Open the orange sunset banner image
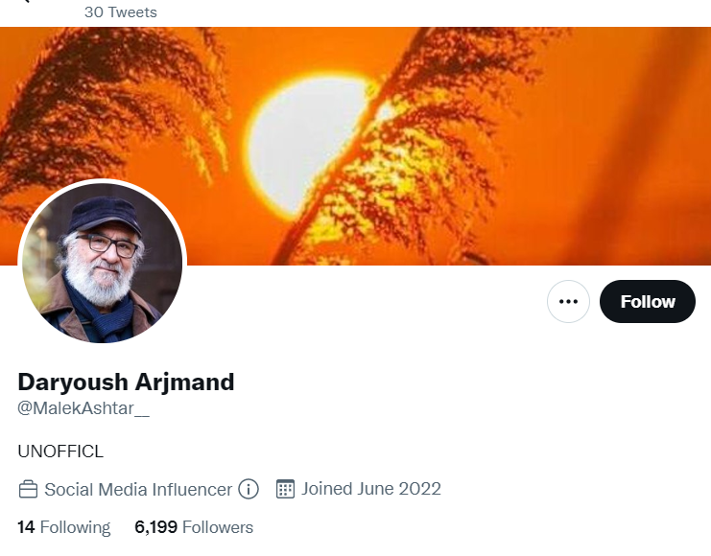This screenshot has height=556, width=711. click(x=355, y=146)
